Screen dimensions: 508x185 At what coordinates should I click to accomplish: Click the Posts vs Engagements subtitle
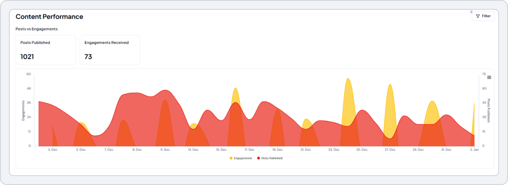point(37,29)
